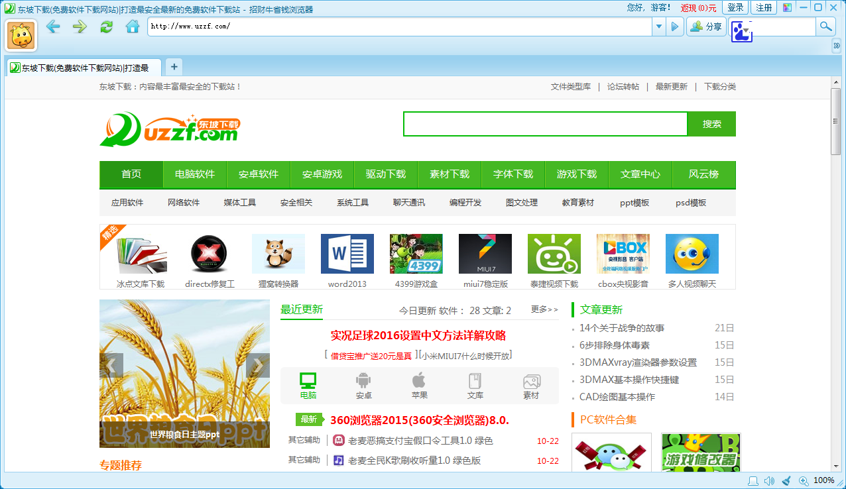The width and height of the screenshot is (846, 489).
Task: Open the 电脑软件 navigation tab
Action: [195, 174]
